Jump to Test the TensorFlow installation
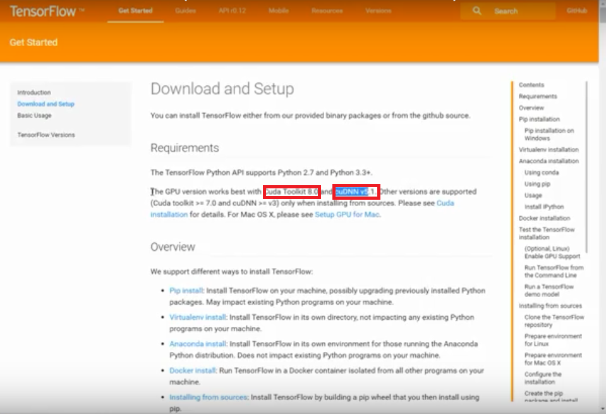 (547, 233)
